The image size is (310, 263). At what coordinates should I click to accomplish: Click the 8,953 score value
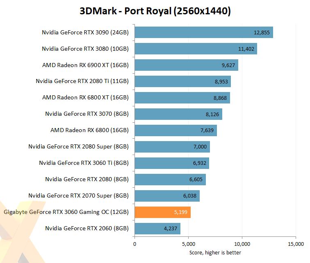(221, 82)
